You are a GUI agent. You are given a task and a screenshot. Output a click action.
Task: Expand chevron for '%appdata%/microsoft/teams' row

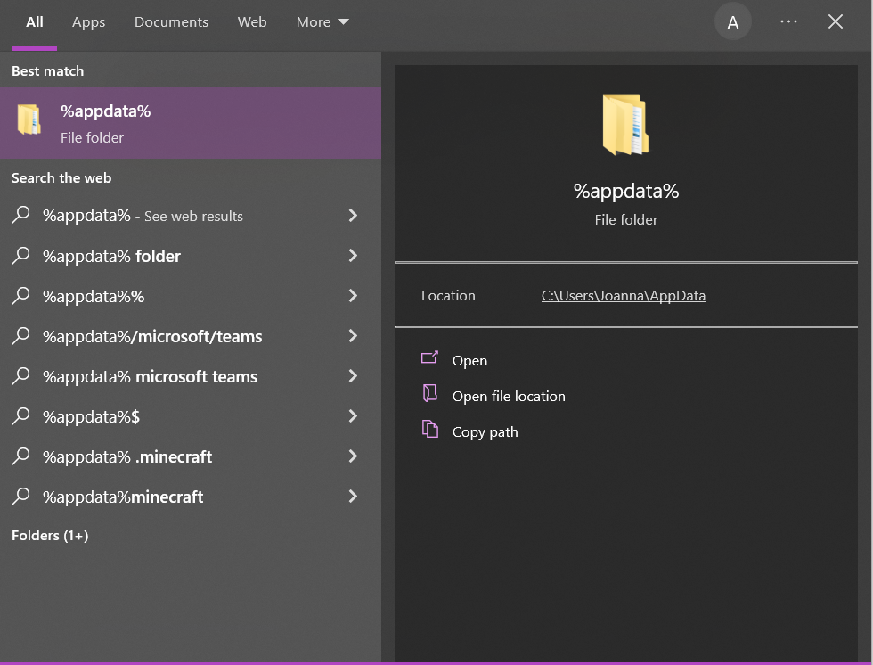[x=353, y=336]
